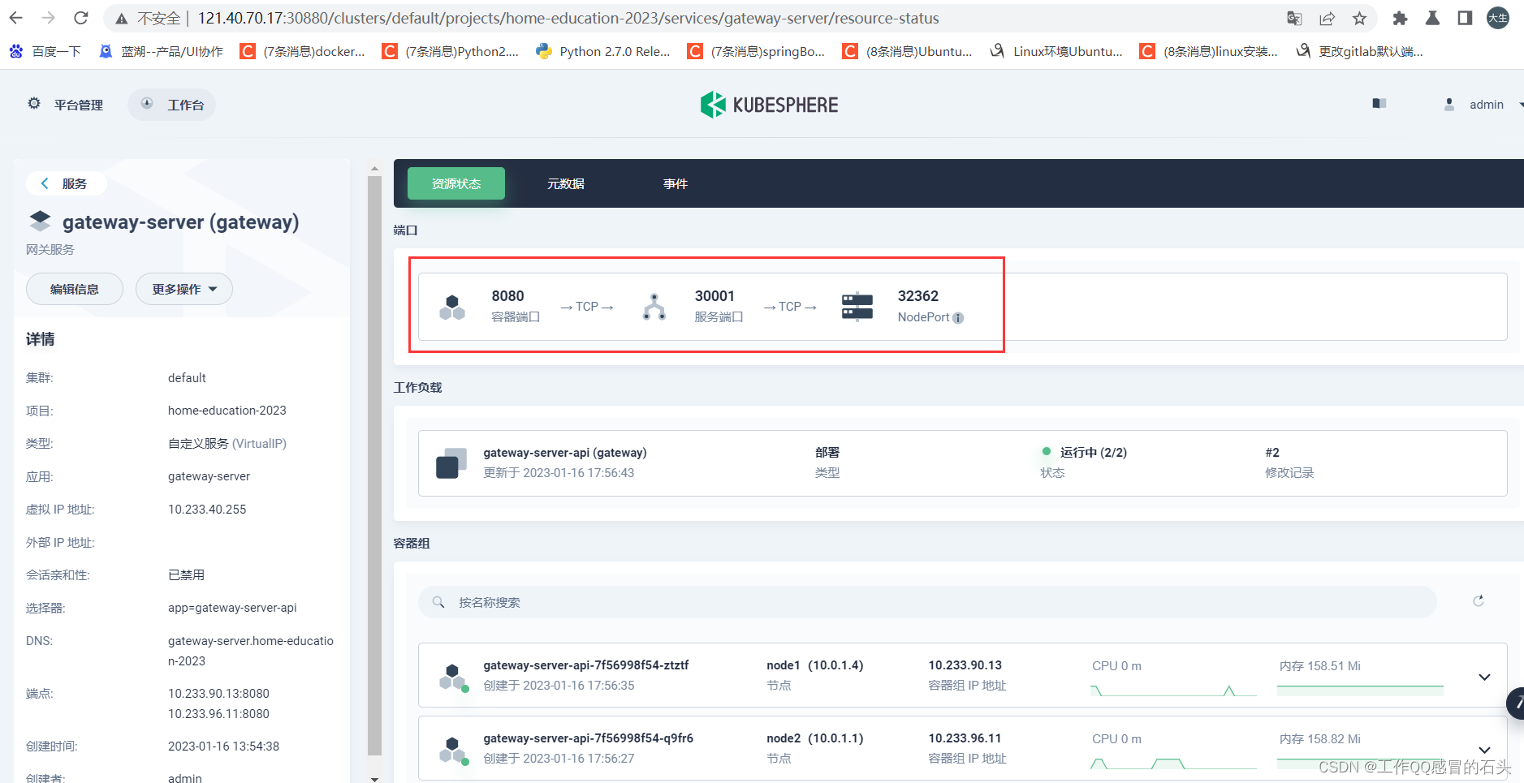
Task: Click the service port 30001 network icon
Action: 654,307
